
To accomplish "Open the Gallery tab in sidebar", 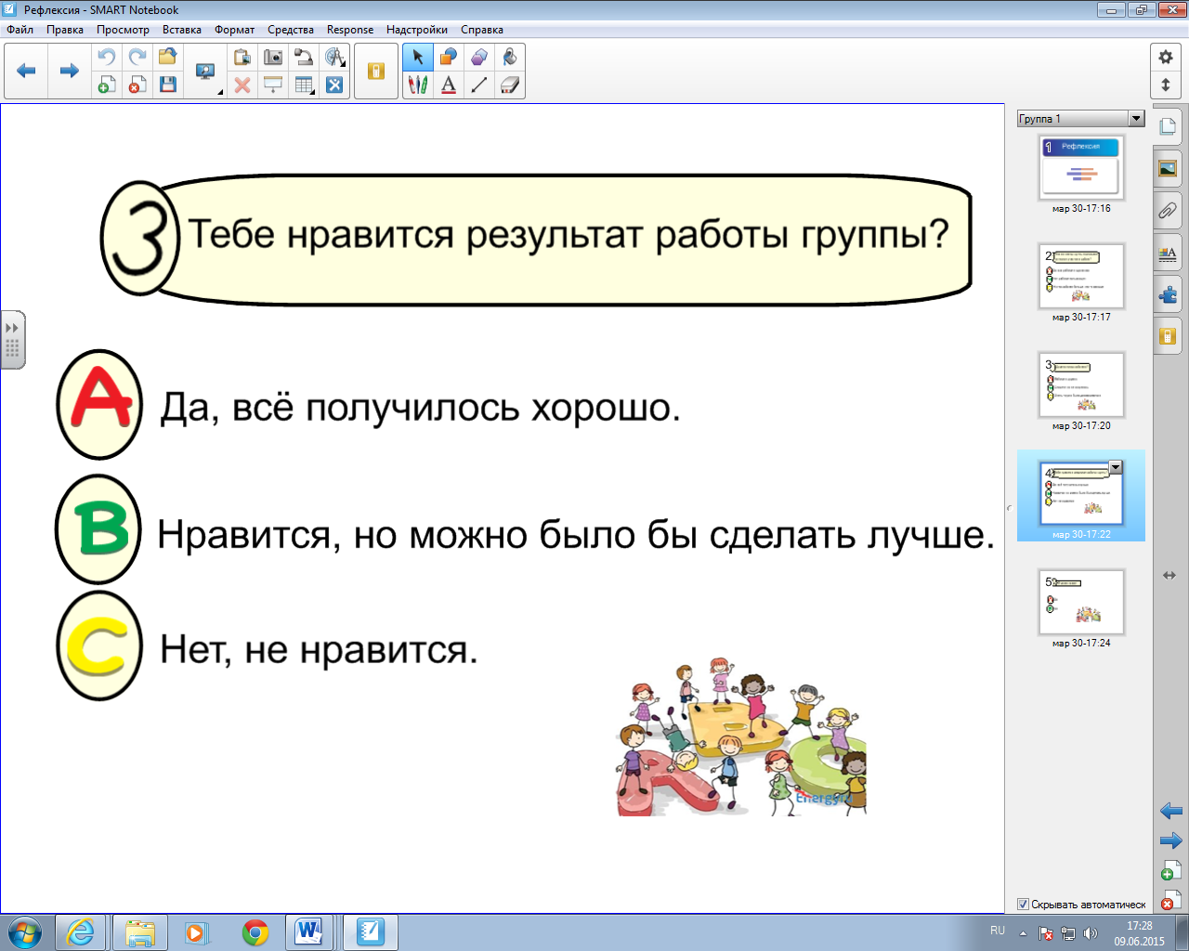I will 1168,168.
